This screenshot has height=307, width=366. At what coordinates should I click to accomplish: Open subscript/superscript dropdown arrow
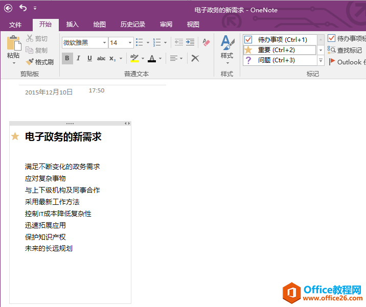tap(121, 59)
